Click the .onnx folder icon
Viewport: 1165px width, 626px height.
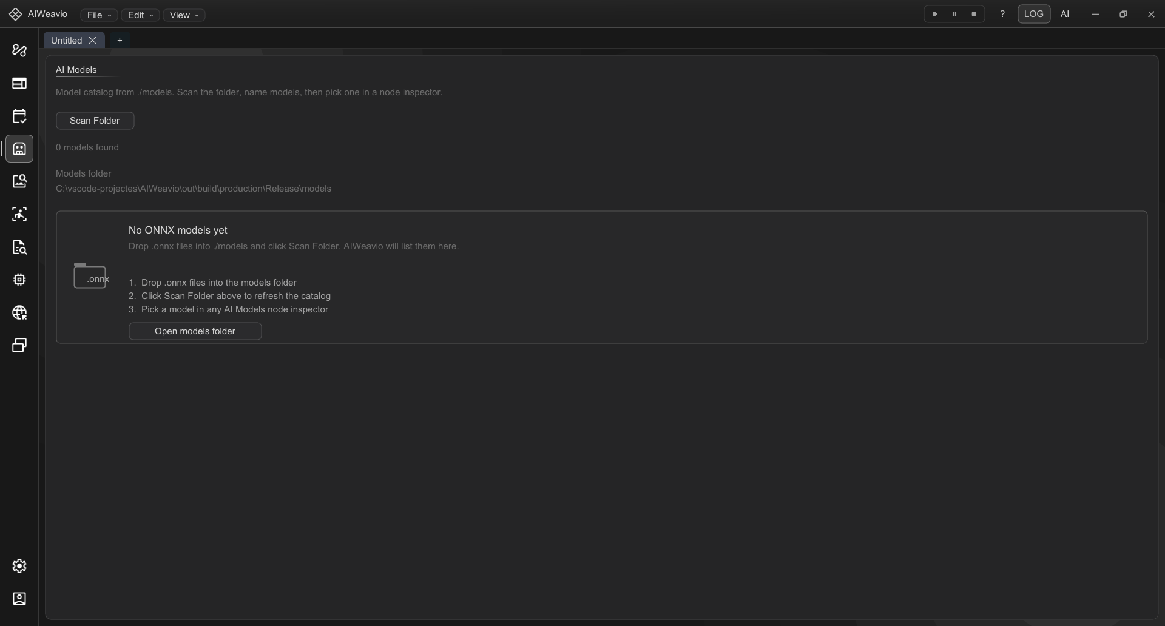(90, 276)
